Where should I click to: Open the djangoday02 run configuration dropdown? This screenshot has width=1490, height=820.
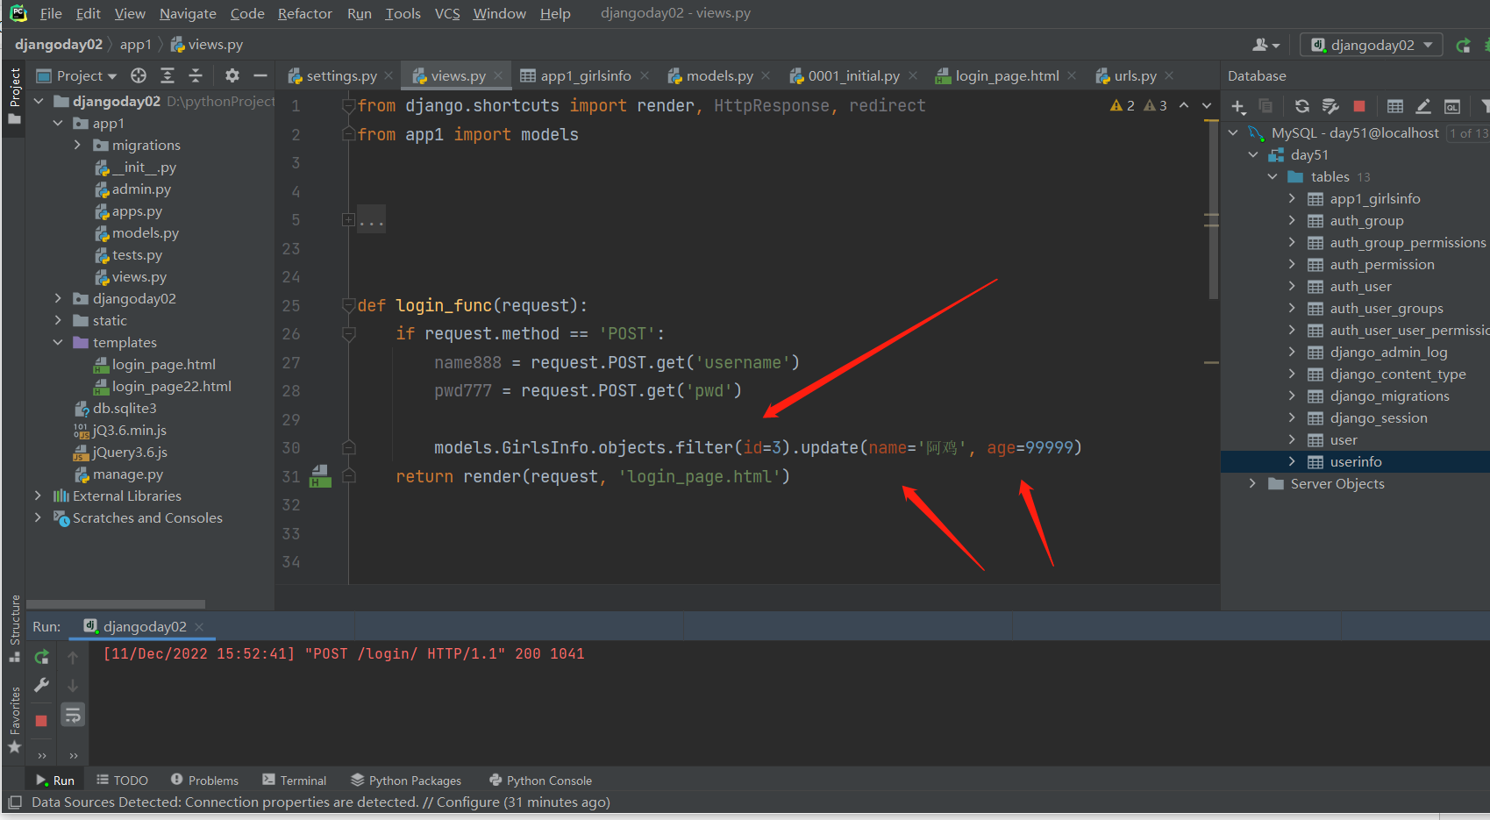[1372, 46]
